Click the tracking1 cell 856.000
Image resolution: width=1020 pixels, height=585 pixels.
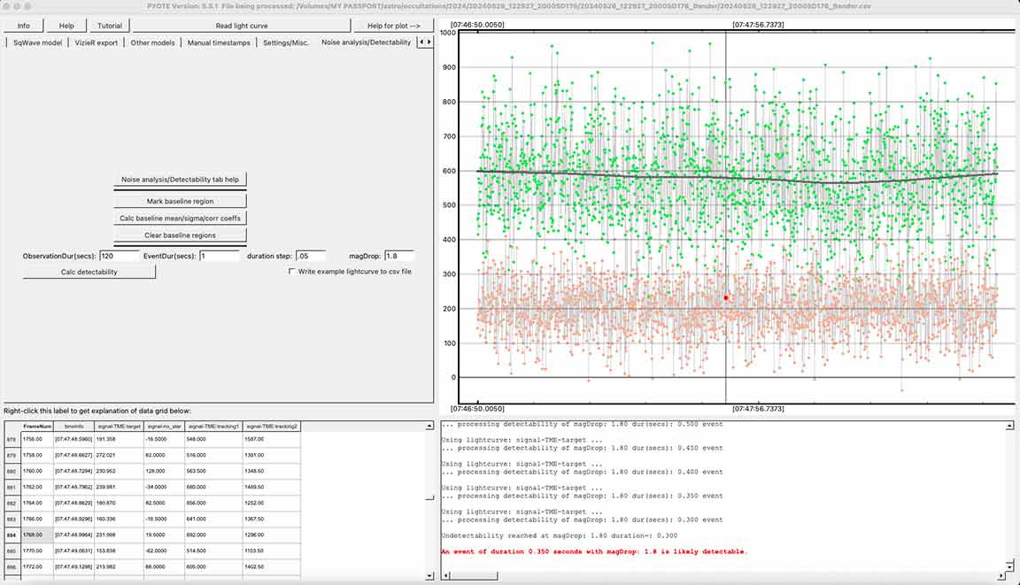[x=213, y=503]
